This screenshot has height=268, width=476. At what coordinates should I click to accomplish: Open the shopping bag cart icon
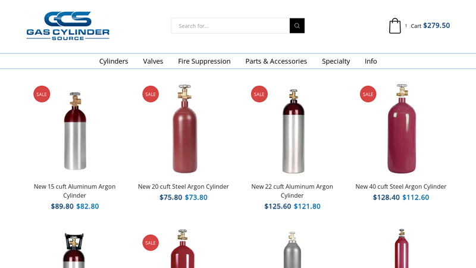point(394,26)
